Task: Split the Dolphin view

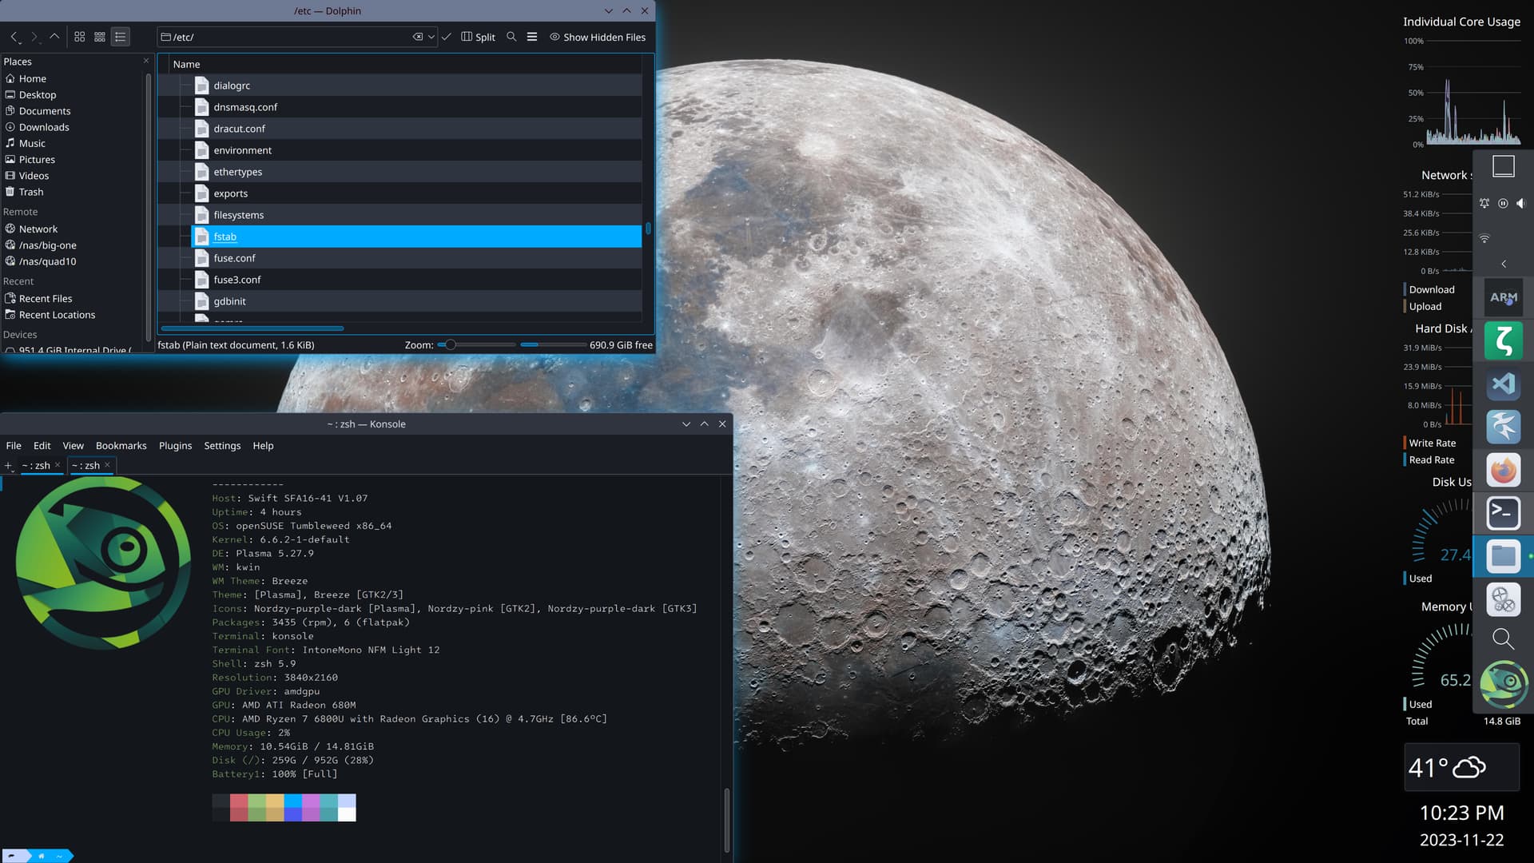Action: click(x=478, y=37)
